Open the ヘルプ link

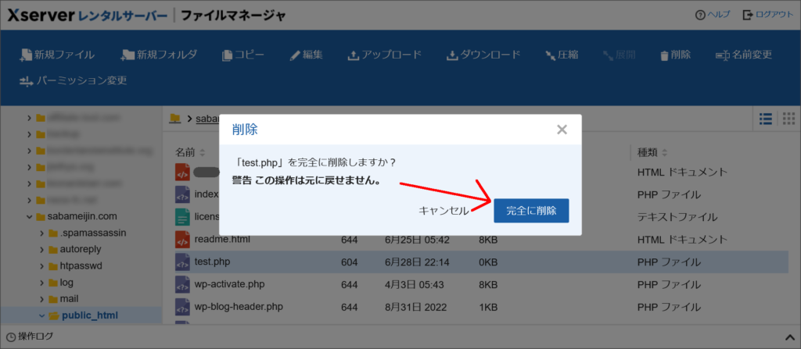(x=713, y=15)
